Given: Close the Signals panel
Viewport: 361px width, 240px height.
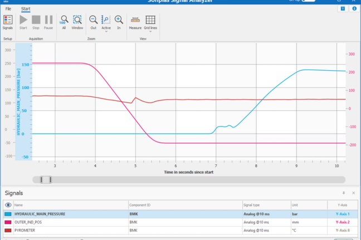Looking at the screenshot, I should [353, 193].
